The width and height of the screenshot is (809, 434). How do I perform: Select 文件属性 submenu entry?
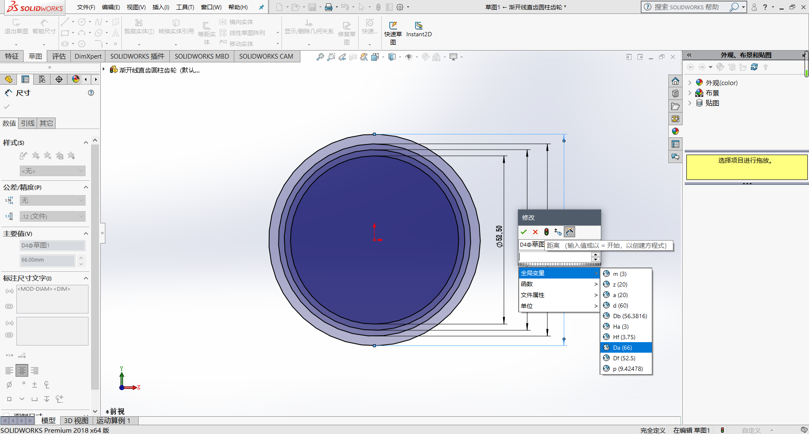coord(559,295)
